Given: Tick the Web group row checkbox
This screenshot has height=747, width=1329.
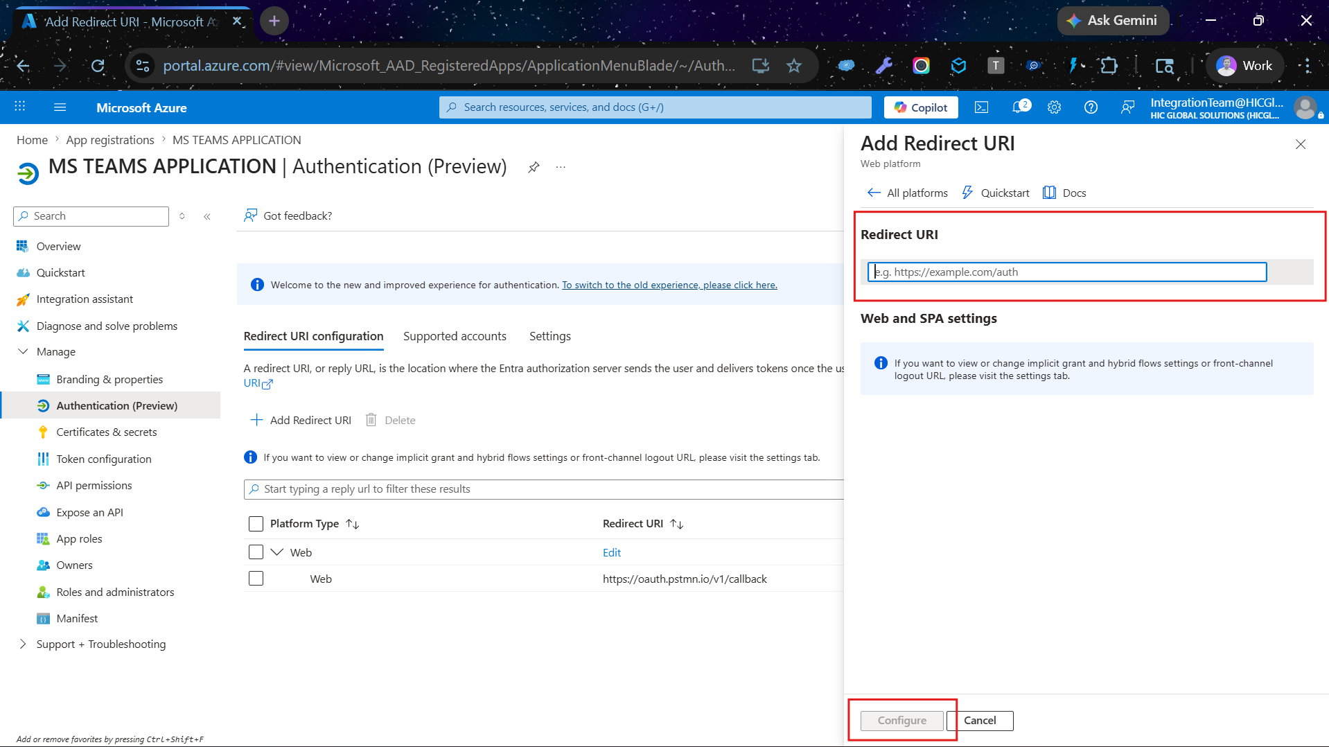Looking at the screenshot, I should click(x=256, y=552).
